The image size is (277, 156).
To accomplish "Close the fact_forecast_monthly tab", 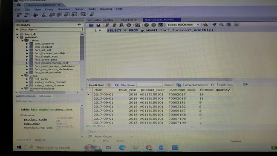I will tap(178, 20).
